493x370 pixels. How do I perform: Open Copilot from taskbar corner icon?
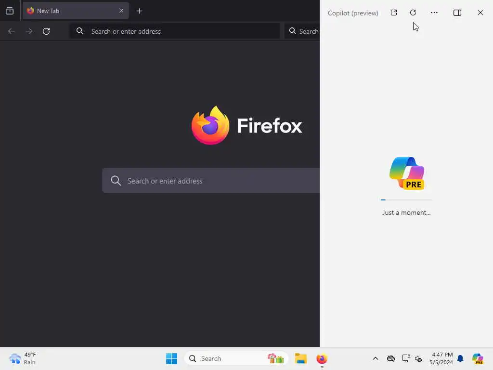click(x=478, y=358)
